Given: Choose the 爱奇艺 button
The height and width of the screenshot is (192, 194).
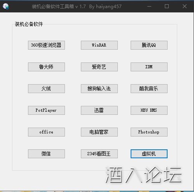Looking at the screenshot, I should 99,67.
